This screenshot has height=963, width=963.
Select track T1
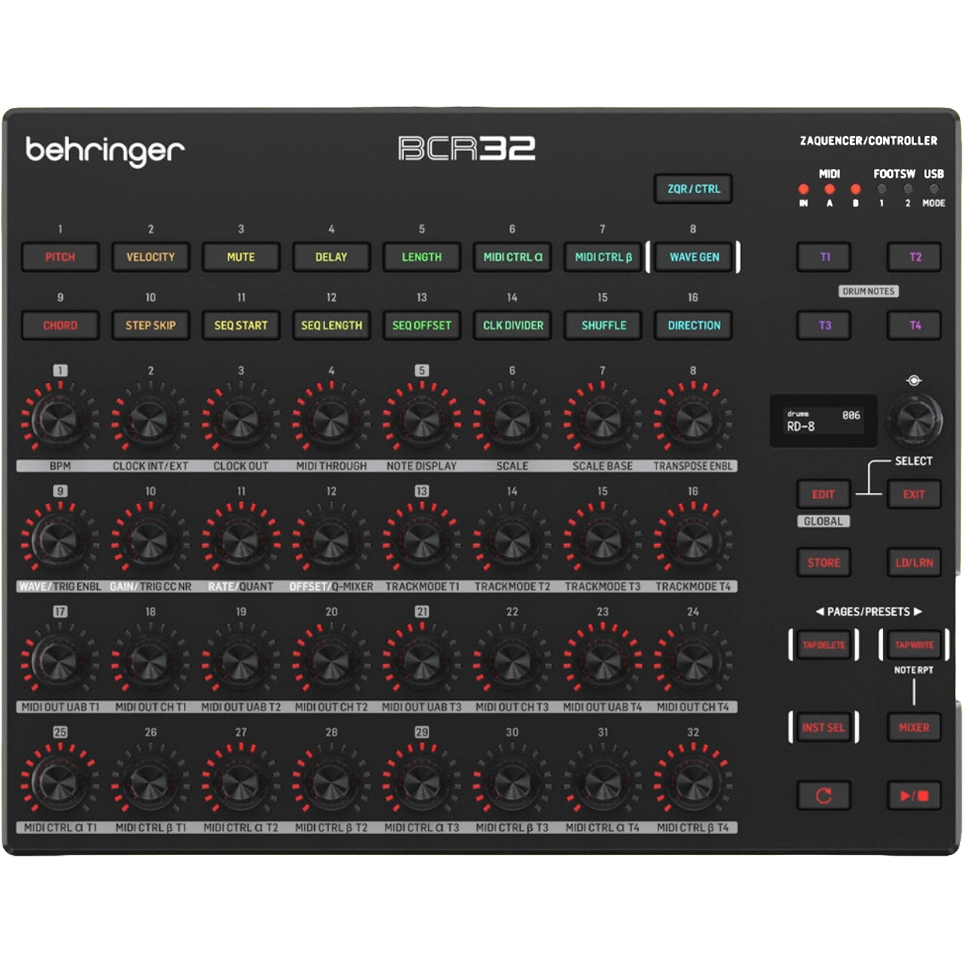click(824, 257)
